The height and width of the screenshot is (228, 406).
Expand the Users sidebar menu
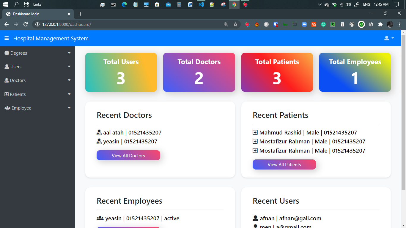37,67
